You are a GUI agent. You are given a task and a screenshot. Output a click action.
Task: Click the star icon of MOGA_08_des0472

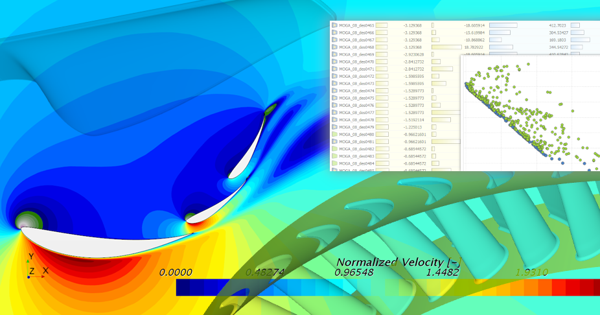click(x=334, y=76)
